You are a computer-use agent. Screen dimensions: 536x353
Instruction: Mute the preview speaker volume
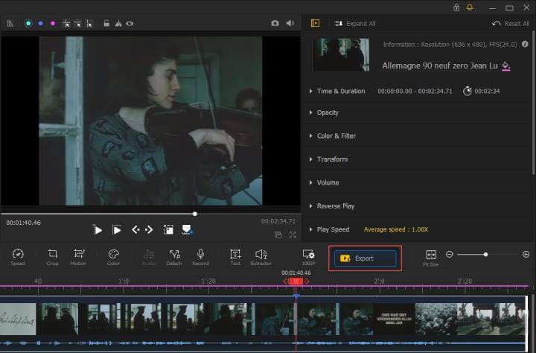click(x=290, y=23)
